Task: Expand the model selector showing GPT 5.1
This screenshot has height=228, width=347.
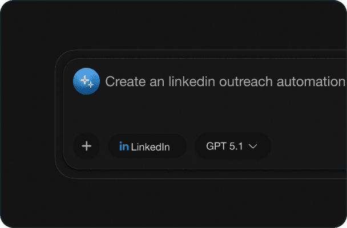Action: coord(232,146)
